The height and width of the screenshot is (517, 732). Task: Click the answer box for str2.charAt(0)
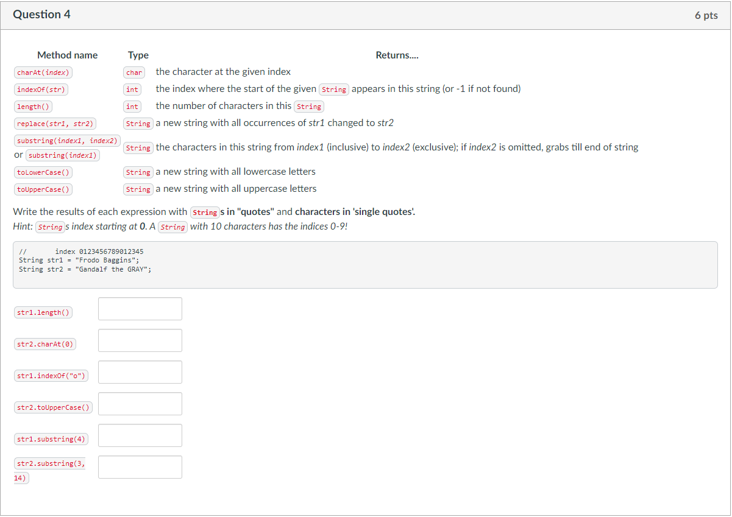tap(140, 340)
